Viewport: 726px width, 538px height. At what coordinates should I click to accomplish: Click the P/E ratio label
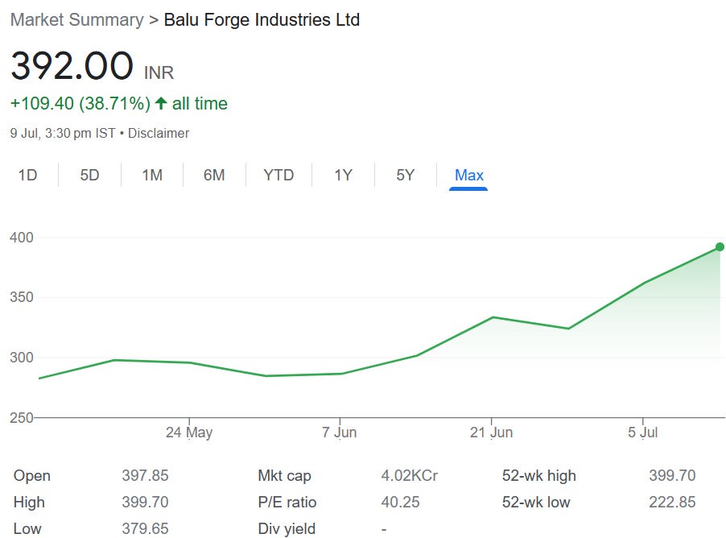click(287, 503)
